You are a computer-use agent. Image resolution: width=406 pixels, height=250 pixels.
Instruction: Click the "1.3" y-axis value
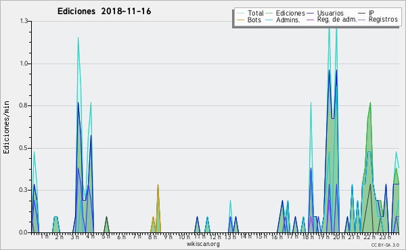[x=24, y=21]
